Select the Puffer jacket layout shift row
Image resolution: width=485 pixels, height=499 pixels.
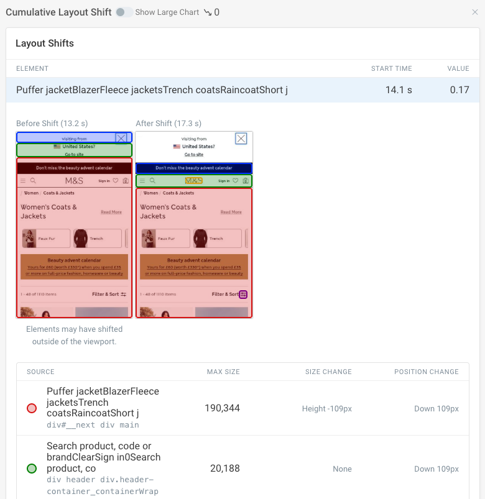(242, 90)
